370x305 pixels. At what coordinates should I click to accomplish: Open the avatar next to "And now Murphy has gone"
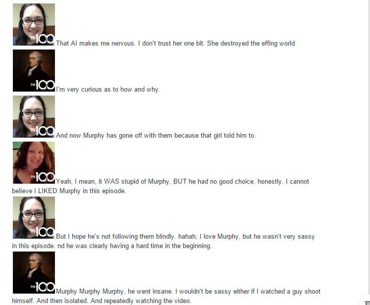34,116
